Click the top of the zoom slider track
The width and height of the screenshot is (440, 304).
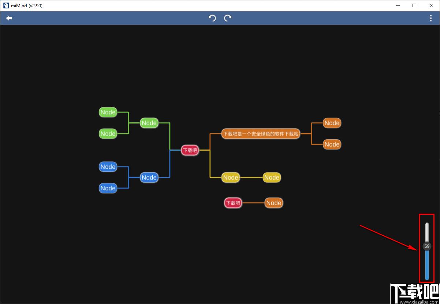(427, 224)
